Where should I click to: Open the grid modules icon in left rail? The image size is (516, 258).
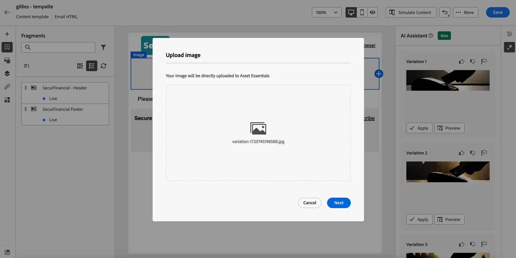[x=7, y=100]
